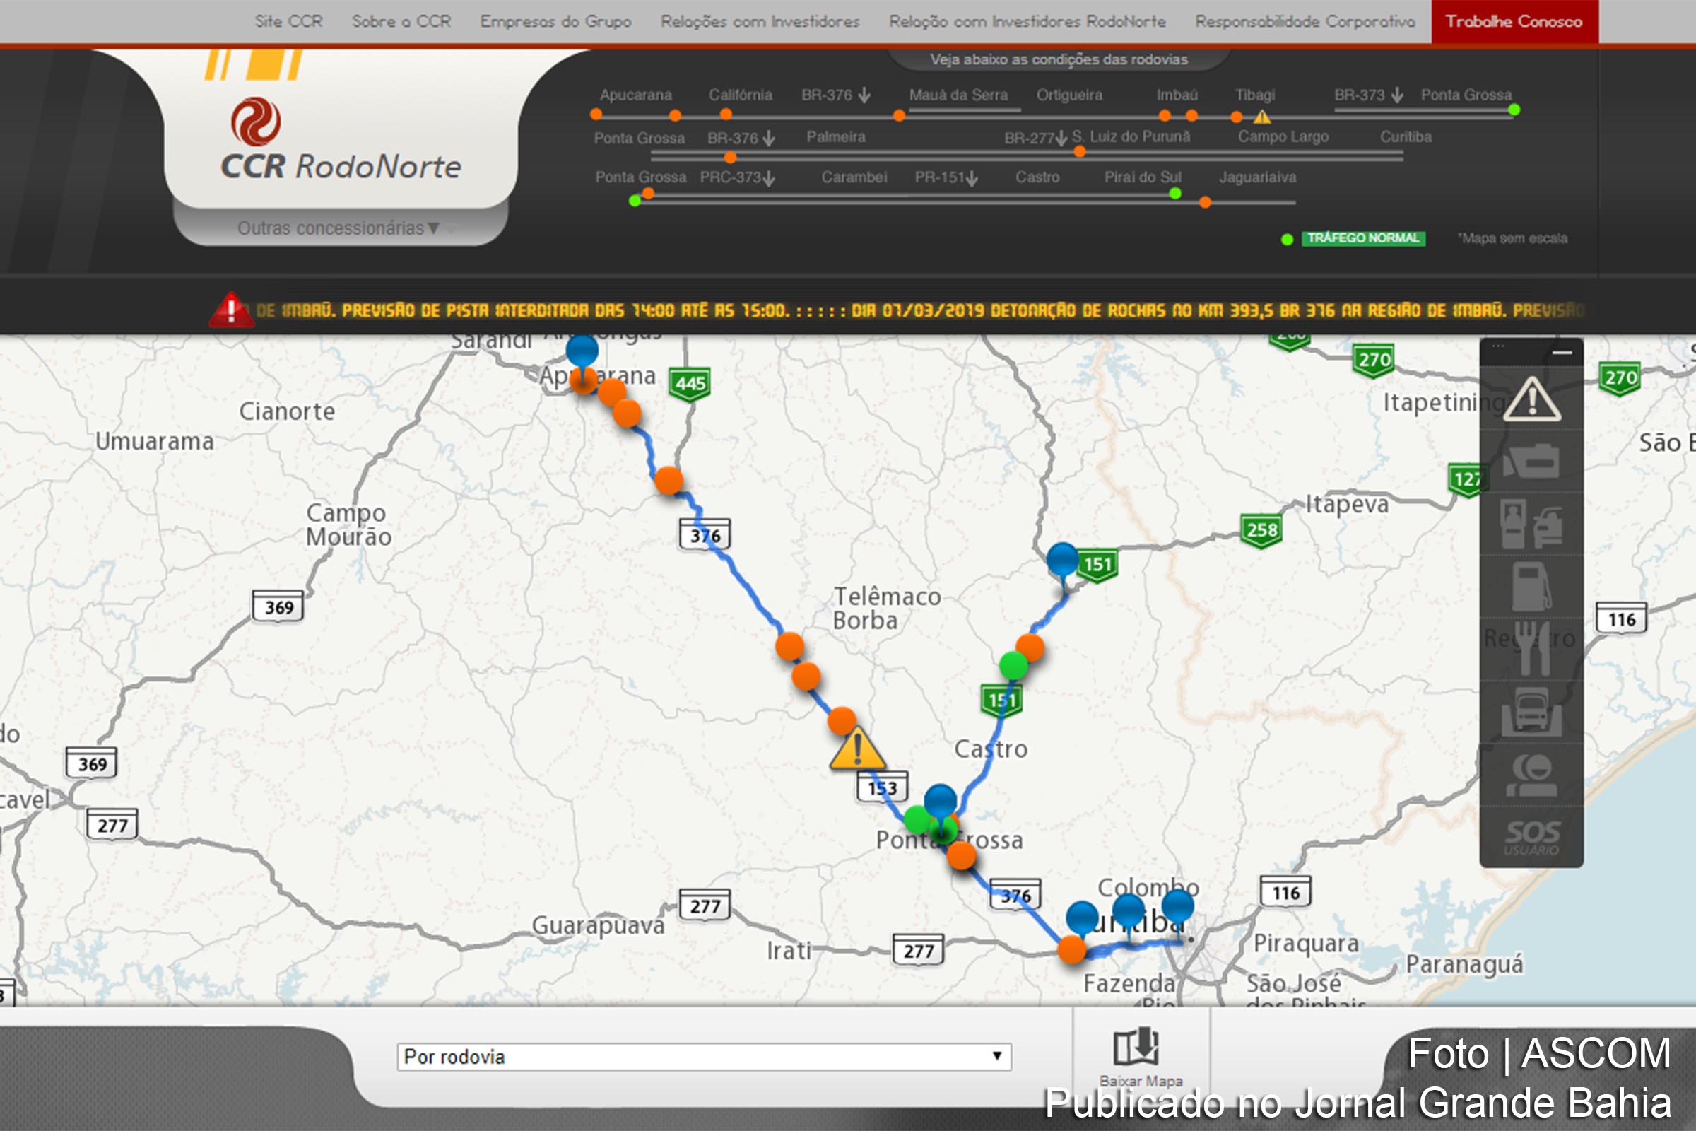Open Empresas do Grupo menu item
Viewport: 1696px width, 1131px height.
tap(555, 22)
